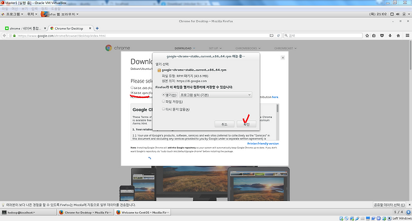Check '다시 묻지 않음(A)' checkbox

click(164, 109)
